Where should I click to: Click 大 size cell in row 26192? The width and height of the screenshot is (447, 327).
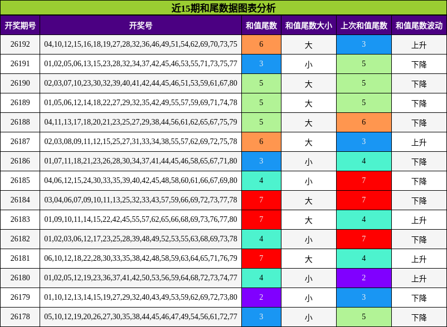point(309,44)
